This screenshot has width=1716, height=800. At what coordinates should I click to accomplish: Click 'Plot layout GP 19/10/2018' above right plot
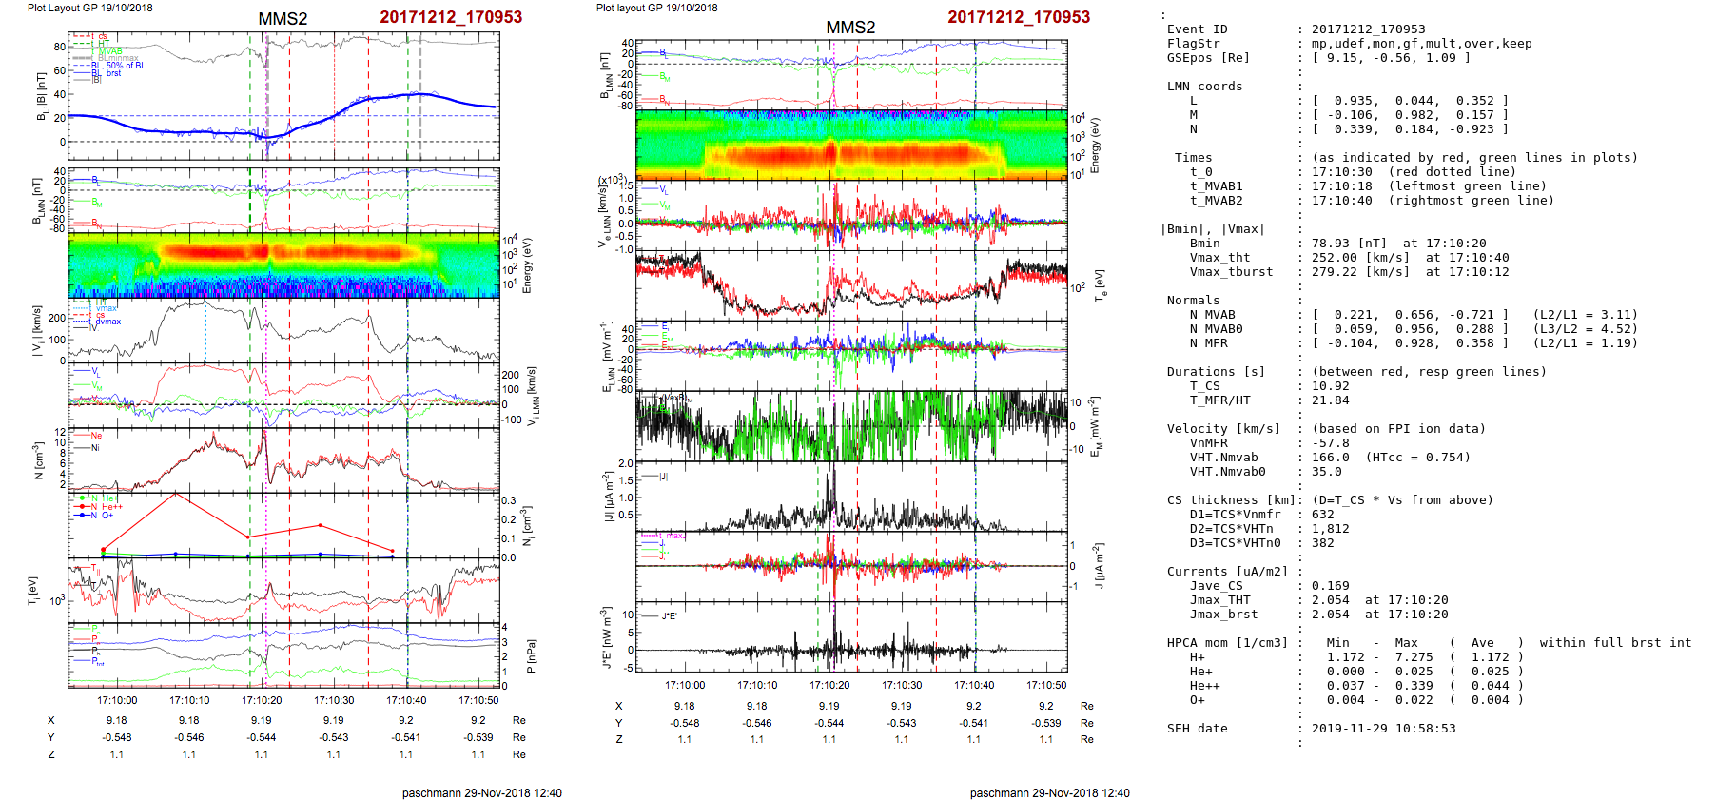coord(657,8)
